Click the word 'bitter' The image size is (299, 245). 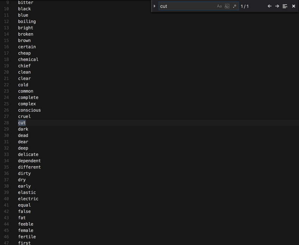coord(26,2)
